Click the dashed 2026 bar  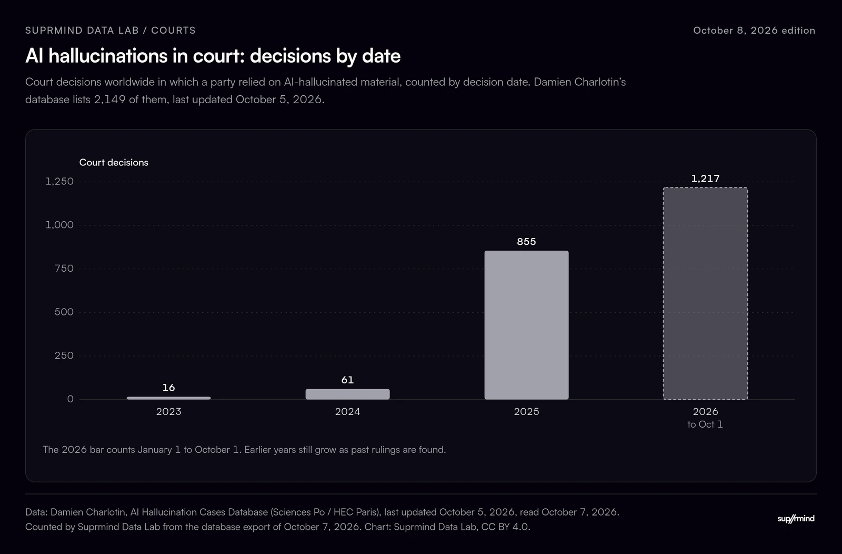point(705,293)
